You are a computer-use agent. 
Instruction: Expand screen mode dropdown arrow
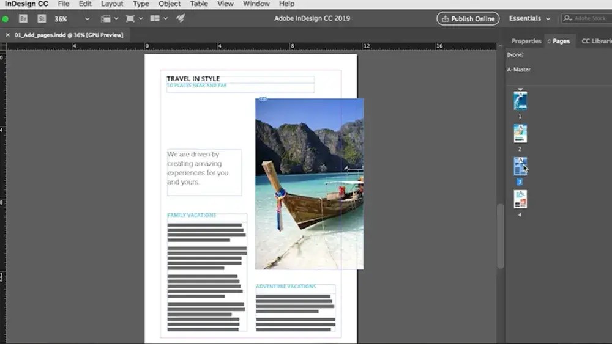click(x=141, y=18)
